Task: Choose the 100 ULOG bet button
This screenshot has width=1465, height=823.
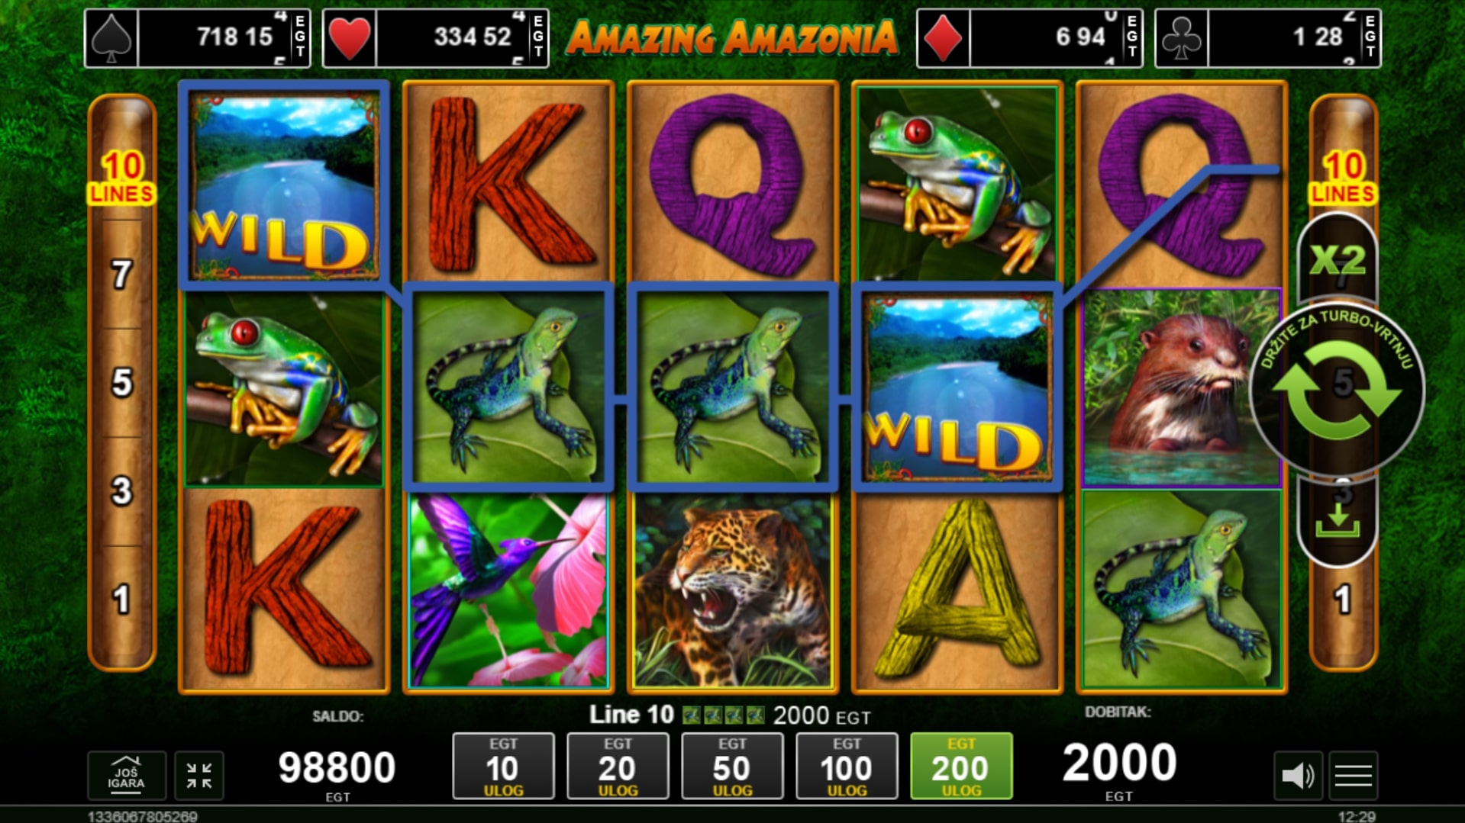Action: point(847,766)
